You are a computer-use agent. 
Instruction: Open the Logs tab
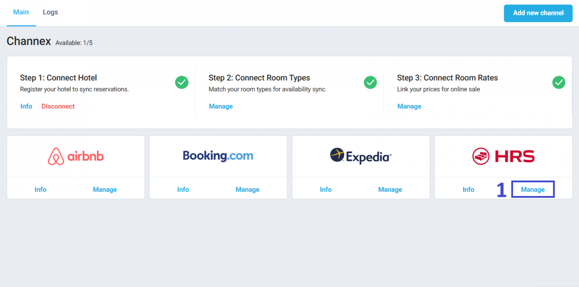pos(50,12)
